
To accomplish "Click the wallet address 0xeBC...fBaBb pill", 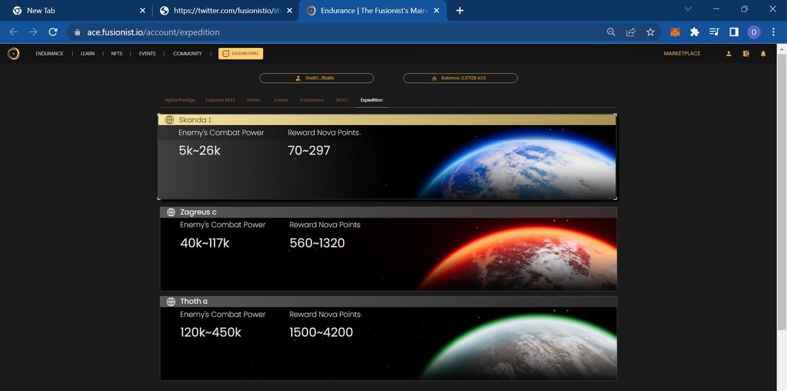I will point(316,78).
